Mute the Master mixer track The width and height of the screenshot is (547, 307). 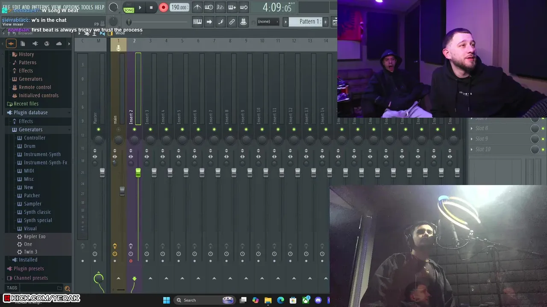(x=98, y=129)
